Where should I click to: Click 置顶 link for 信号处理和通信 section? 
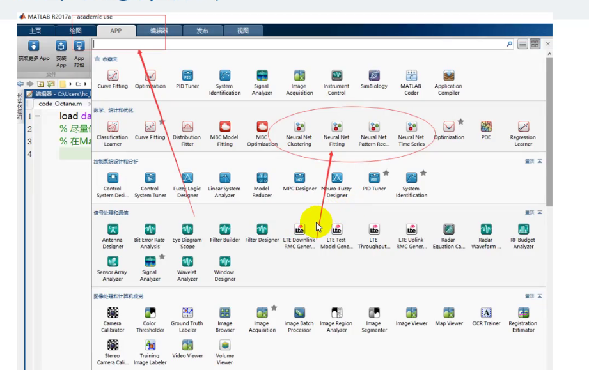pyautogui.click(x=530, y=212)
